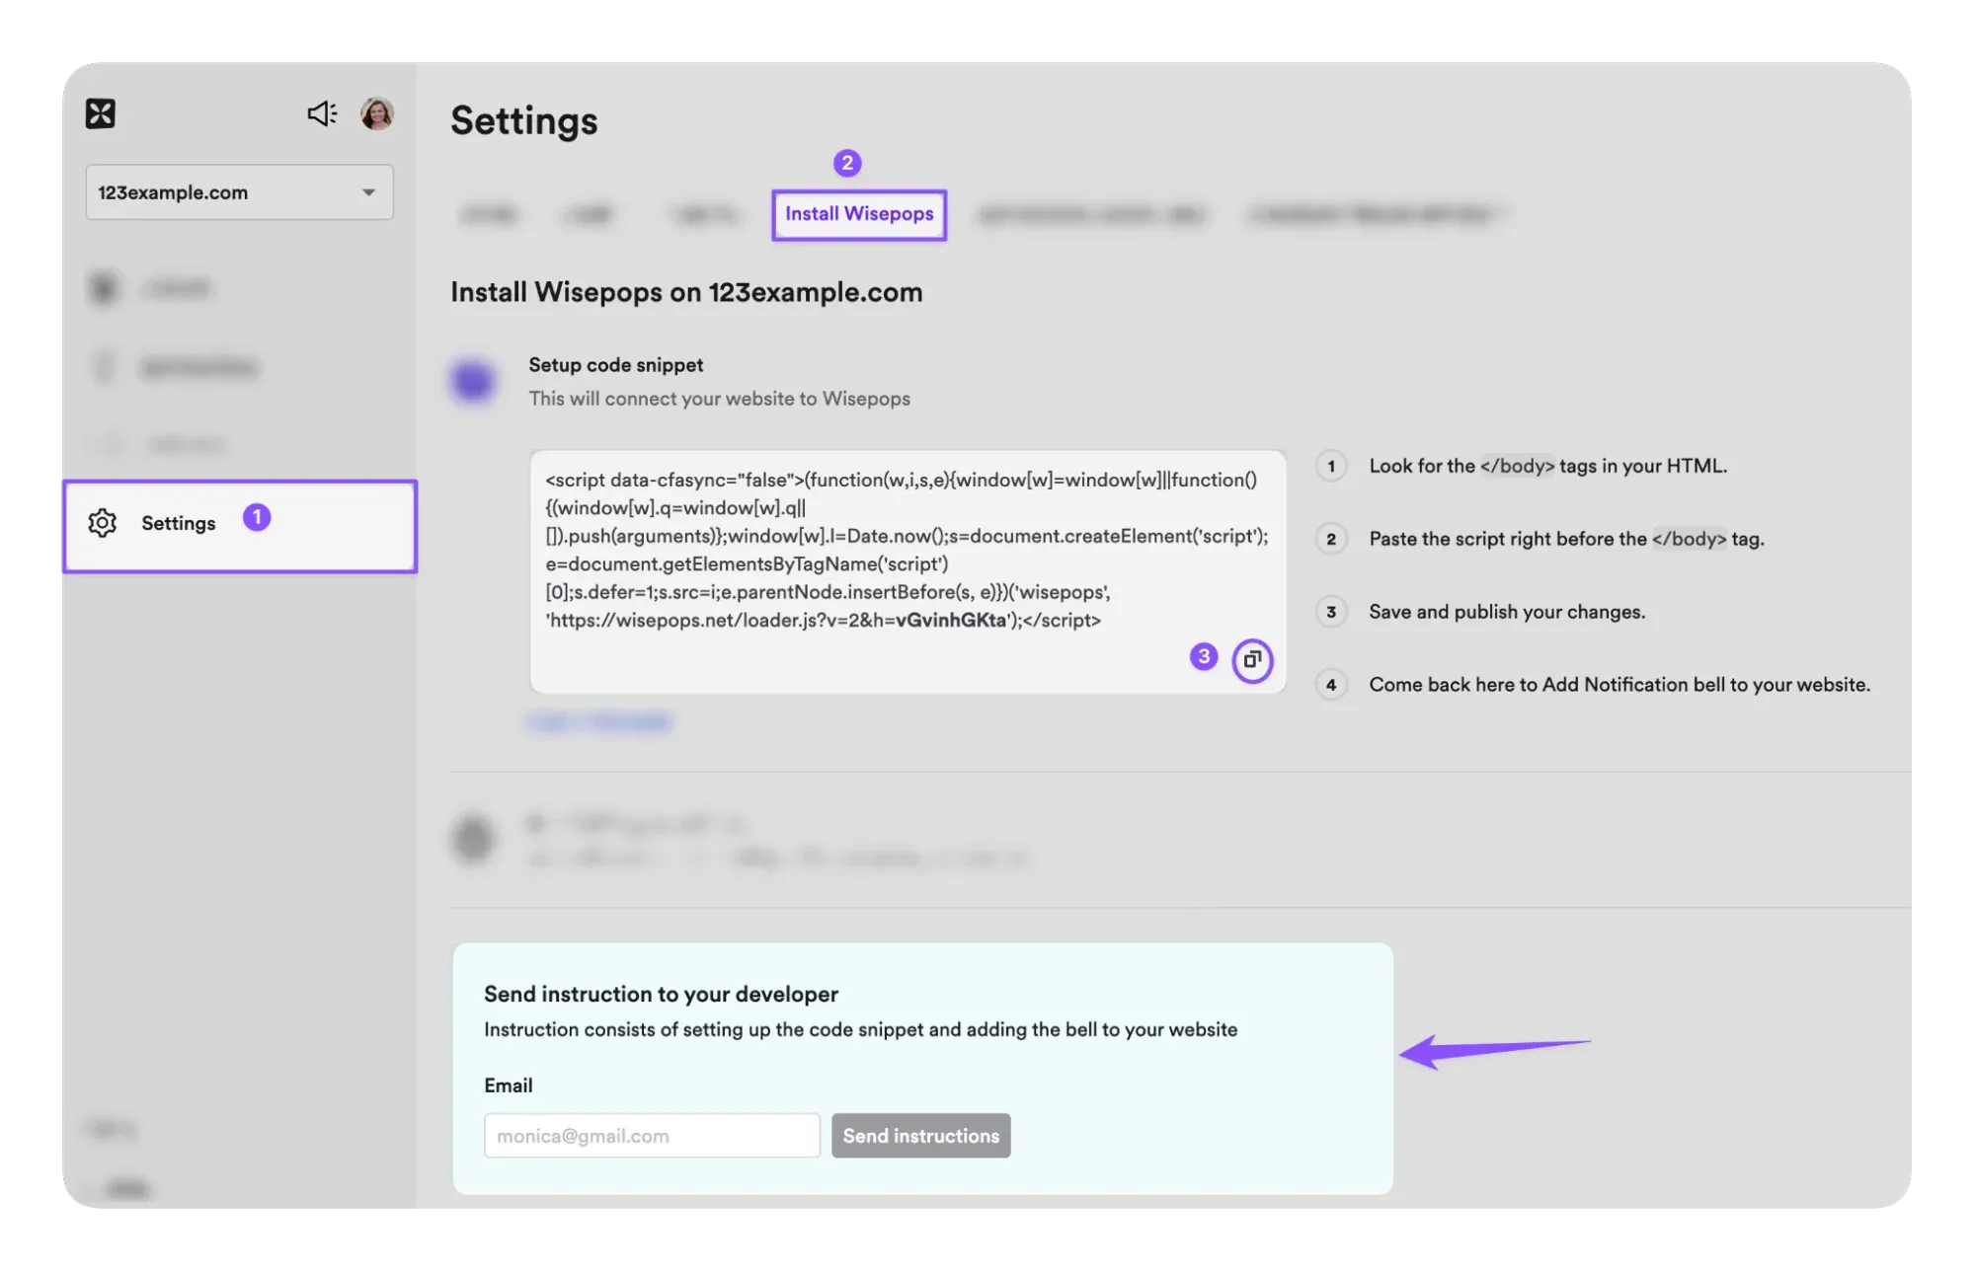This screenshot has width=1974, height=1272.
Task: Click the user account row avatar
Action: (473, 838)
